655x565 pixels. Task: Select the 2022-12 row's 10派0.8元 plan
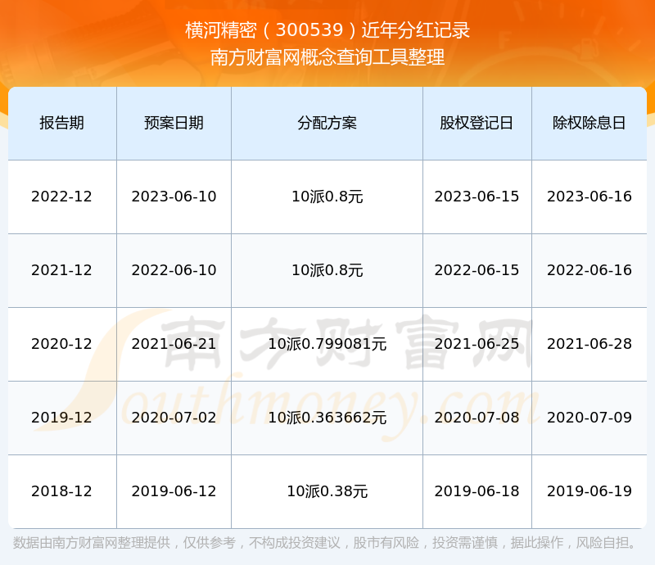327,197
